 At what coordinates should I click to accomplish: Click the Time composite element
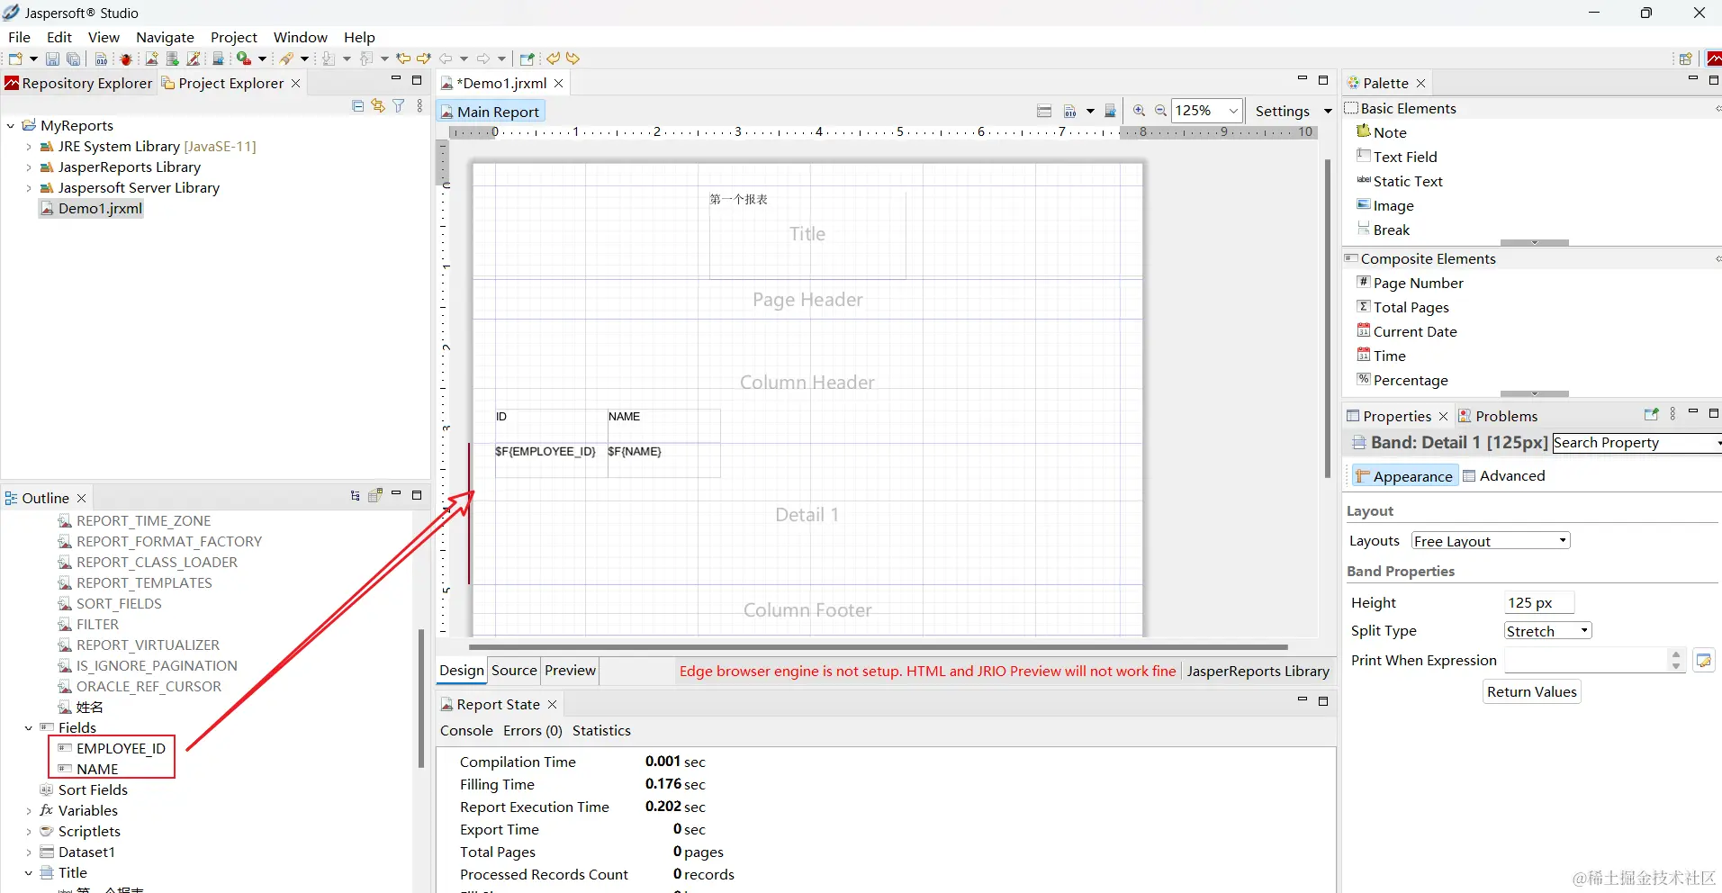[1382, 356]
